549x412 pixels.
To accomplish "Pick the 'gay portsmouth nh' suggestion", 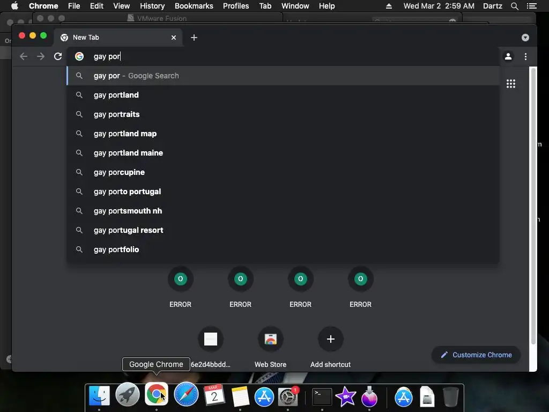I will coord(283,210).
